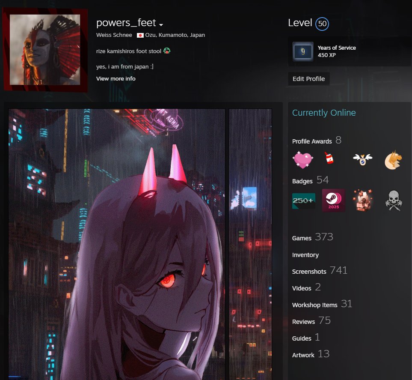This screenshot has width=412, height=380.
Task: Open the Workshop Items 31 link
Action: 322,304
